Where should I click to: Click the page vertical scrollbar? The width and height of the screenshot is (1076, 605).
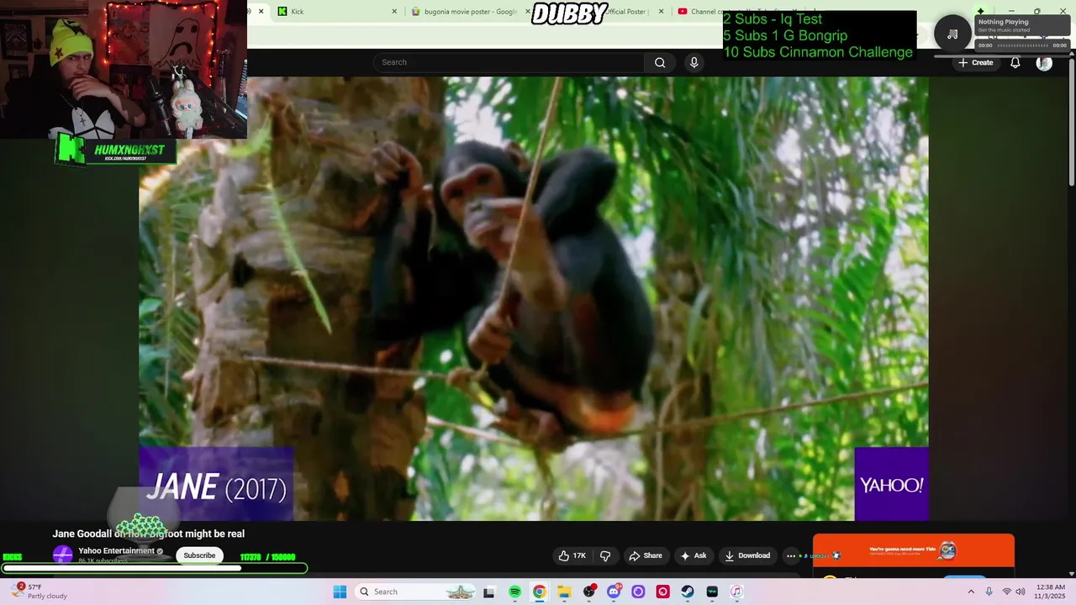click(x=1071, y=122)
